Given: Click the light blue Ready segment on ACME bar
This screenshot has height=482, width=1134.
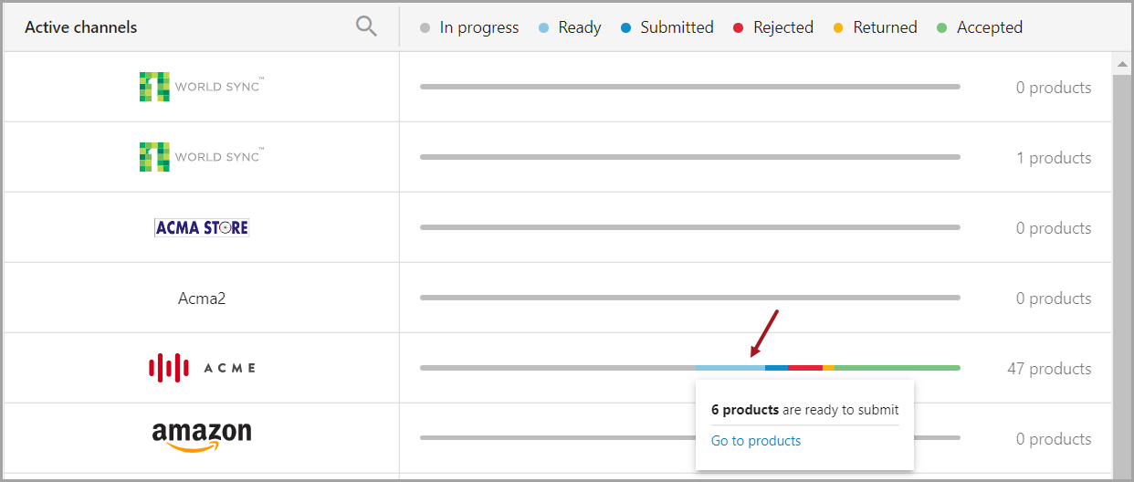Looking at the screenshot, I should point(730,368).
